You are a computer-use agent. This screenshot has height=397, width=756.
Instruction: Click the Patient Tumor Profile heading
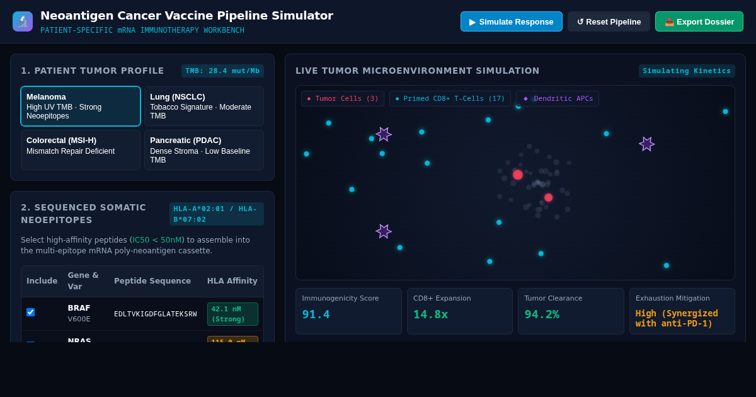[93, 71]
